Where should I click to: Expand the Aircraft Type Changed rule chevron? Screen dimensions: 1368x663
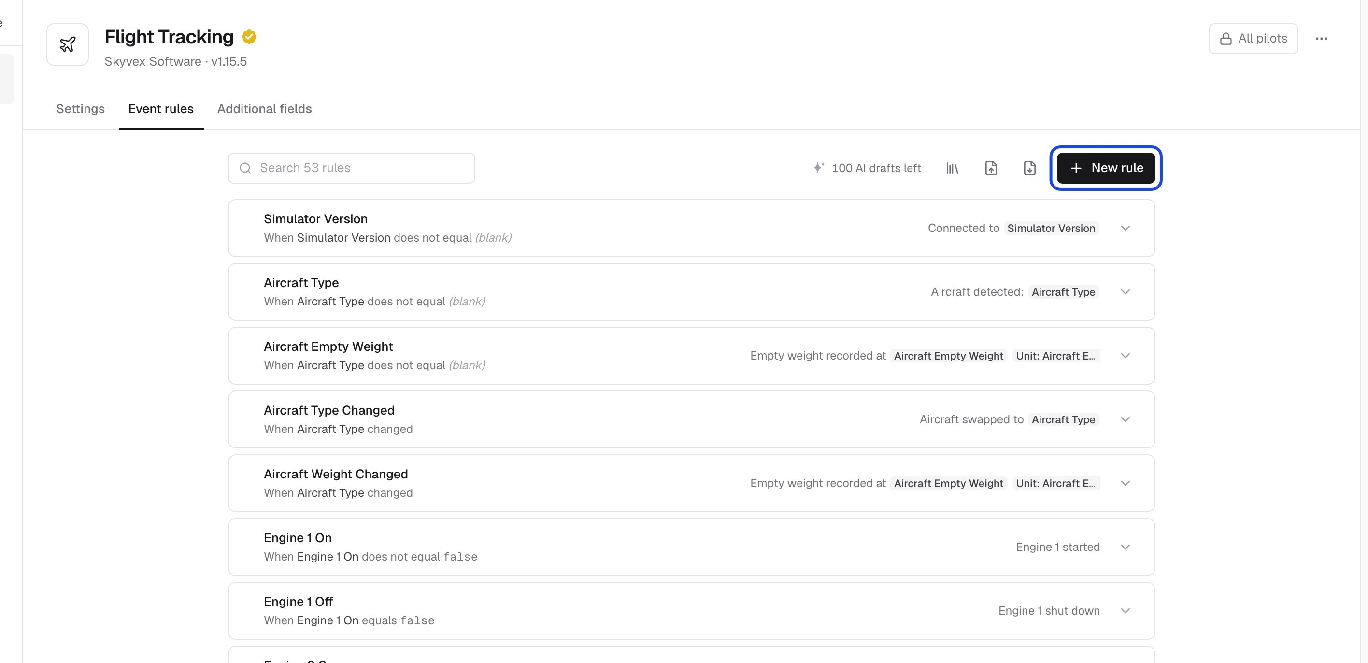coord(1126,419)
